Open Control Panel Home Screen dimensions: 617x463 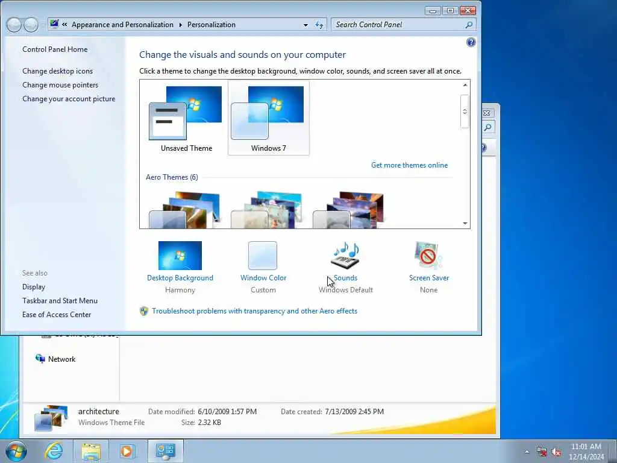click(55, 49)
